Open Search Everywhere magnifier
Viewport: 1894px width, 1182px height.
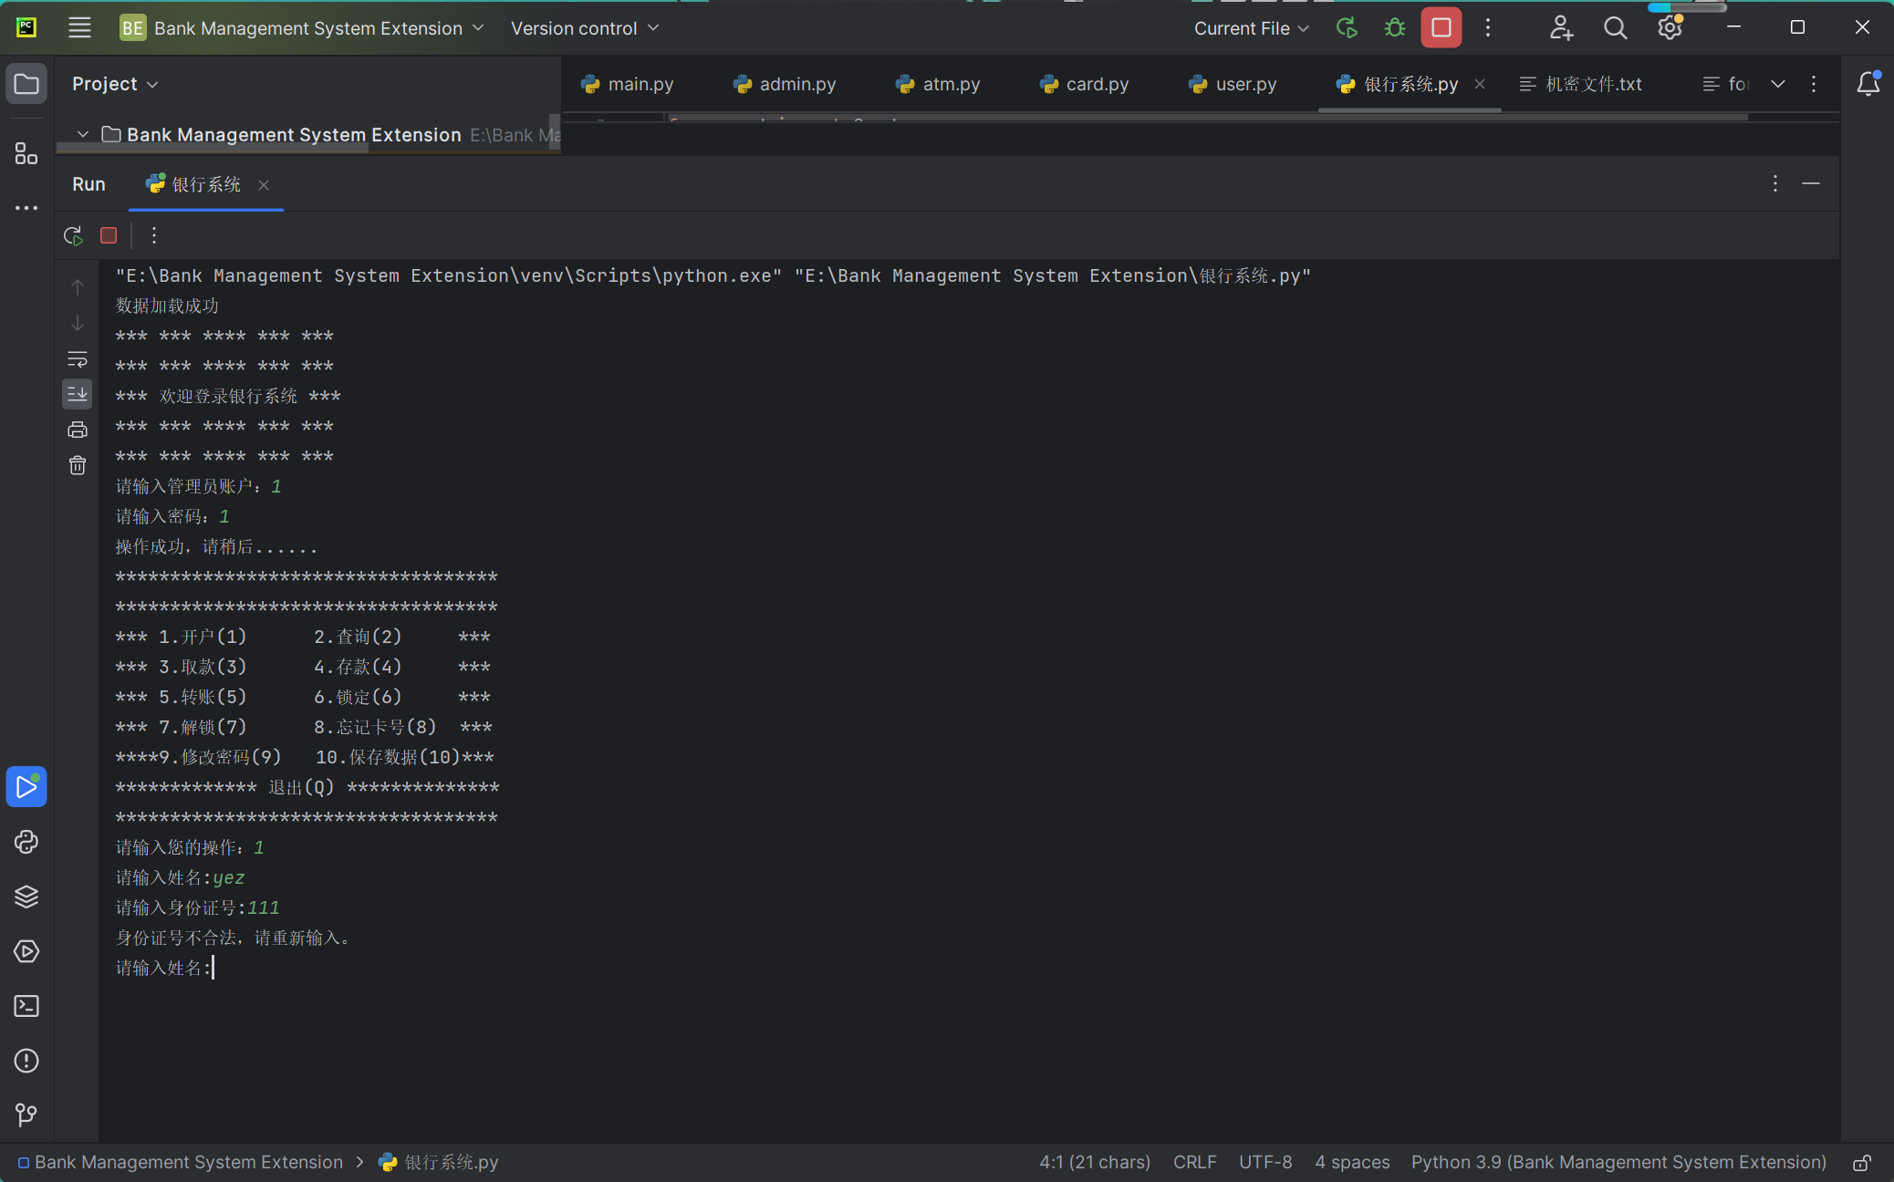pos(1615,28)
